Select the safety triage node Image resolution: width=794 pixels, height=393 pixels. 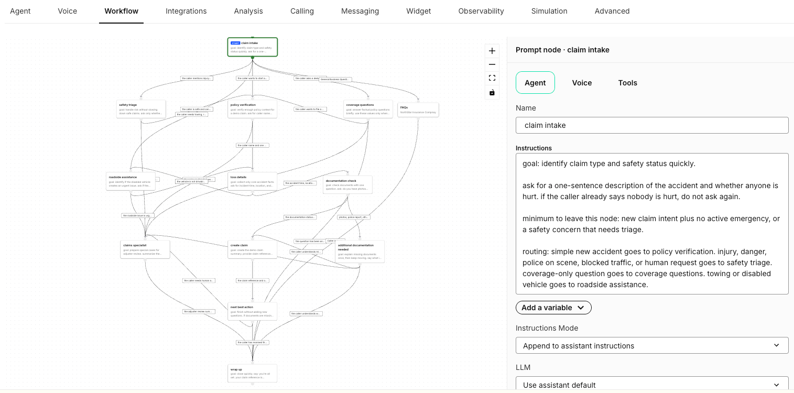pos(141,109)
